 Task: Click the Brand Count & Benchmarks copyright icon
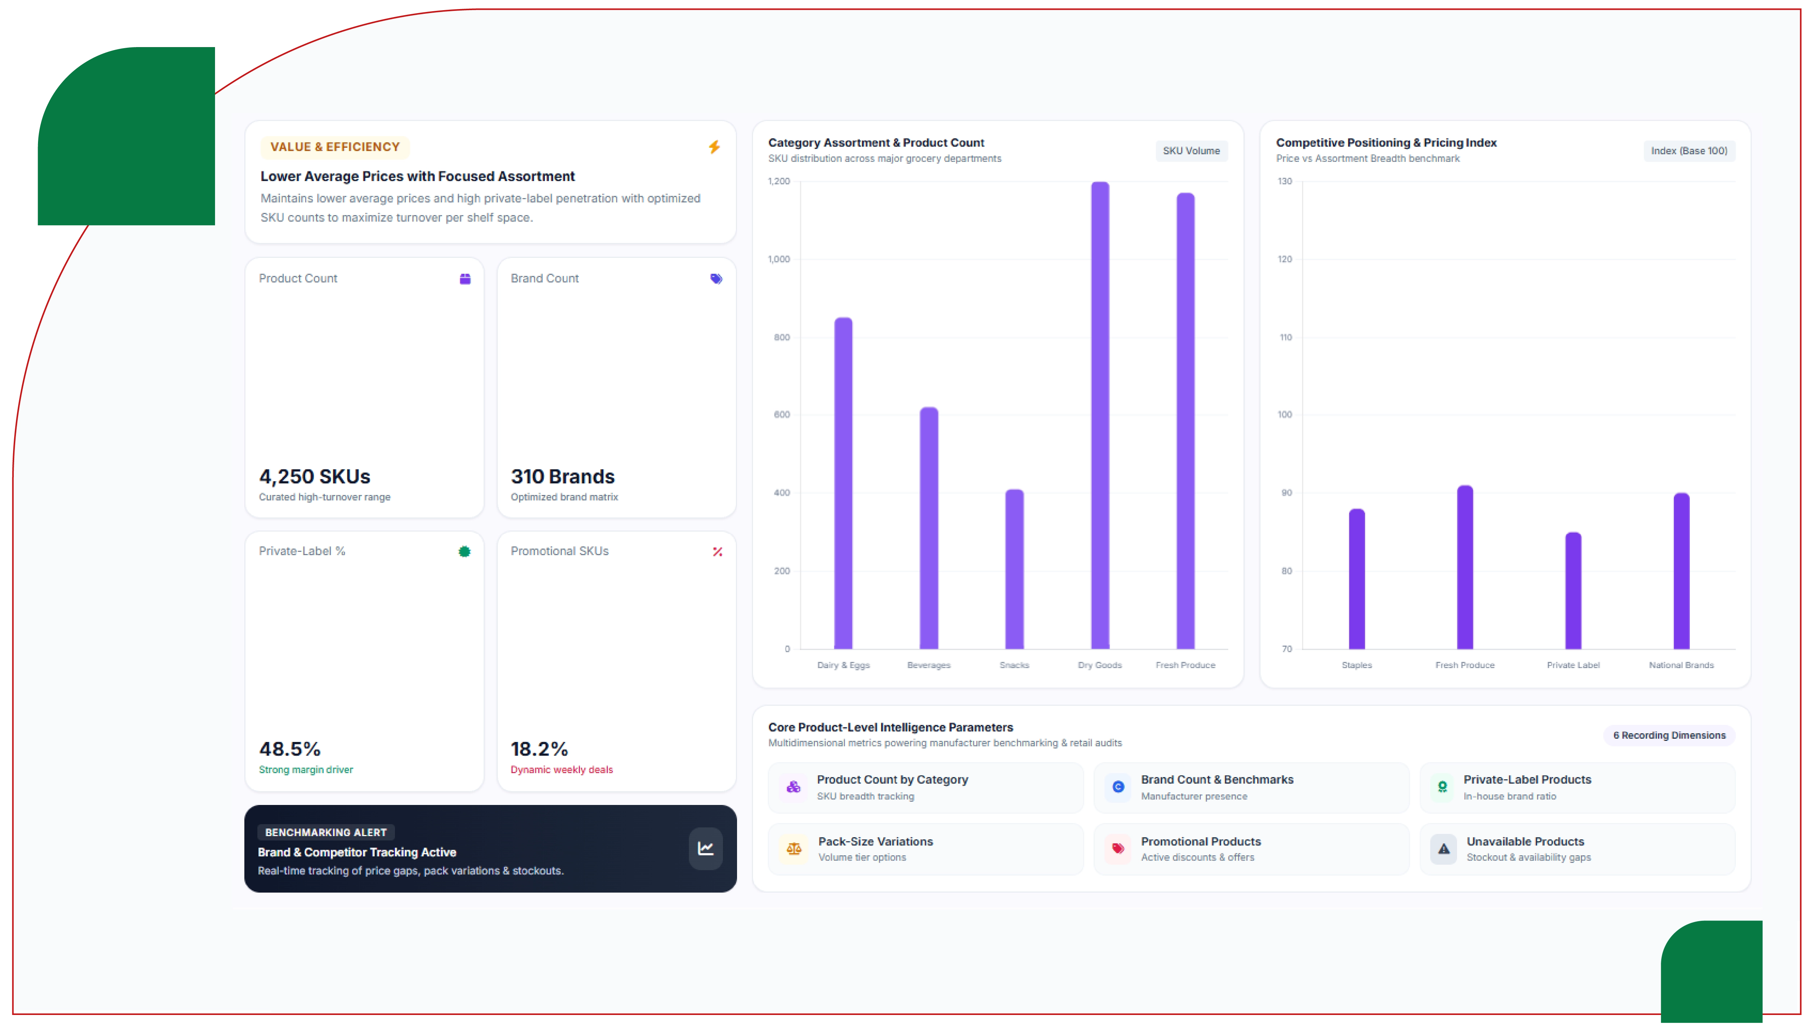1118,787
